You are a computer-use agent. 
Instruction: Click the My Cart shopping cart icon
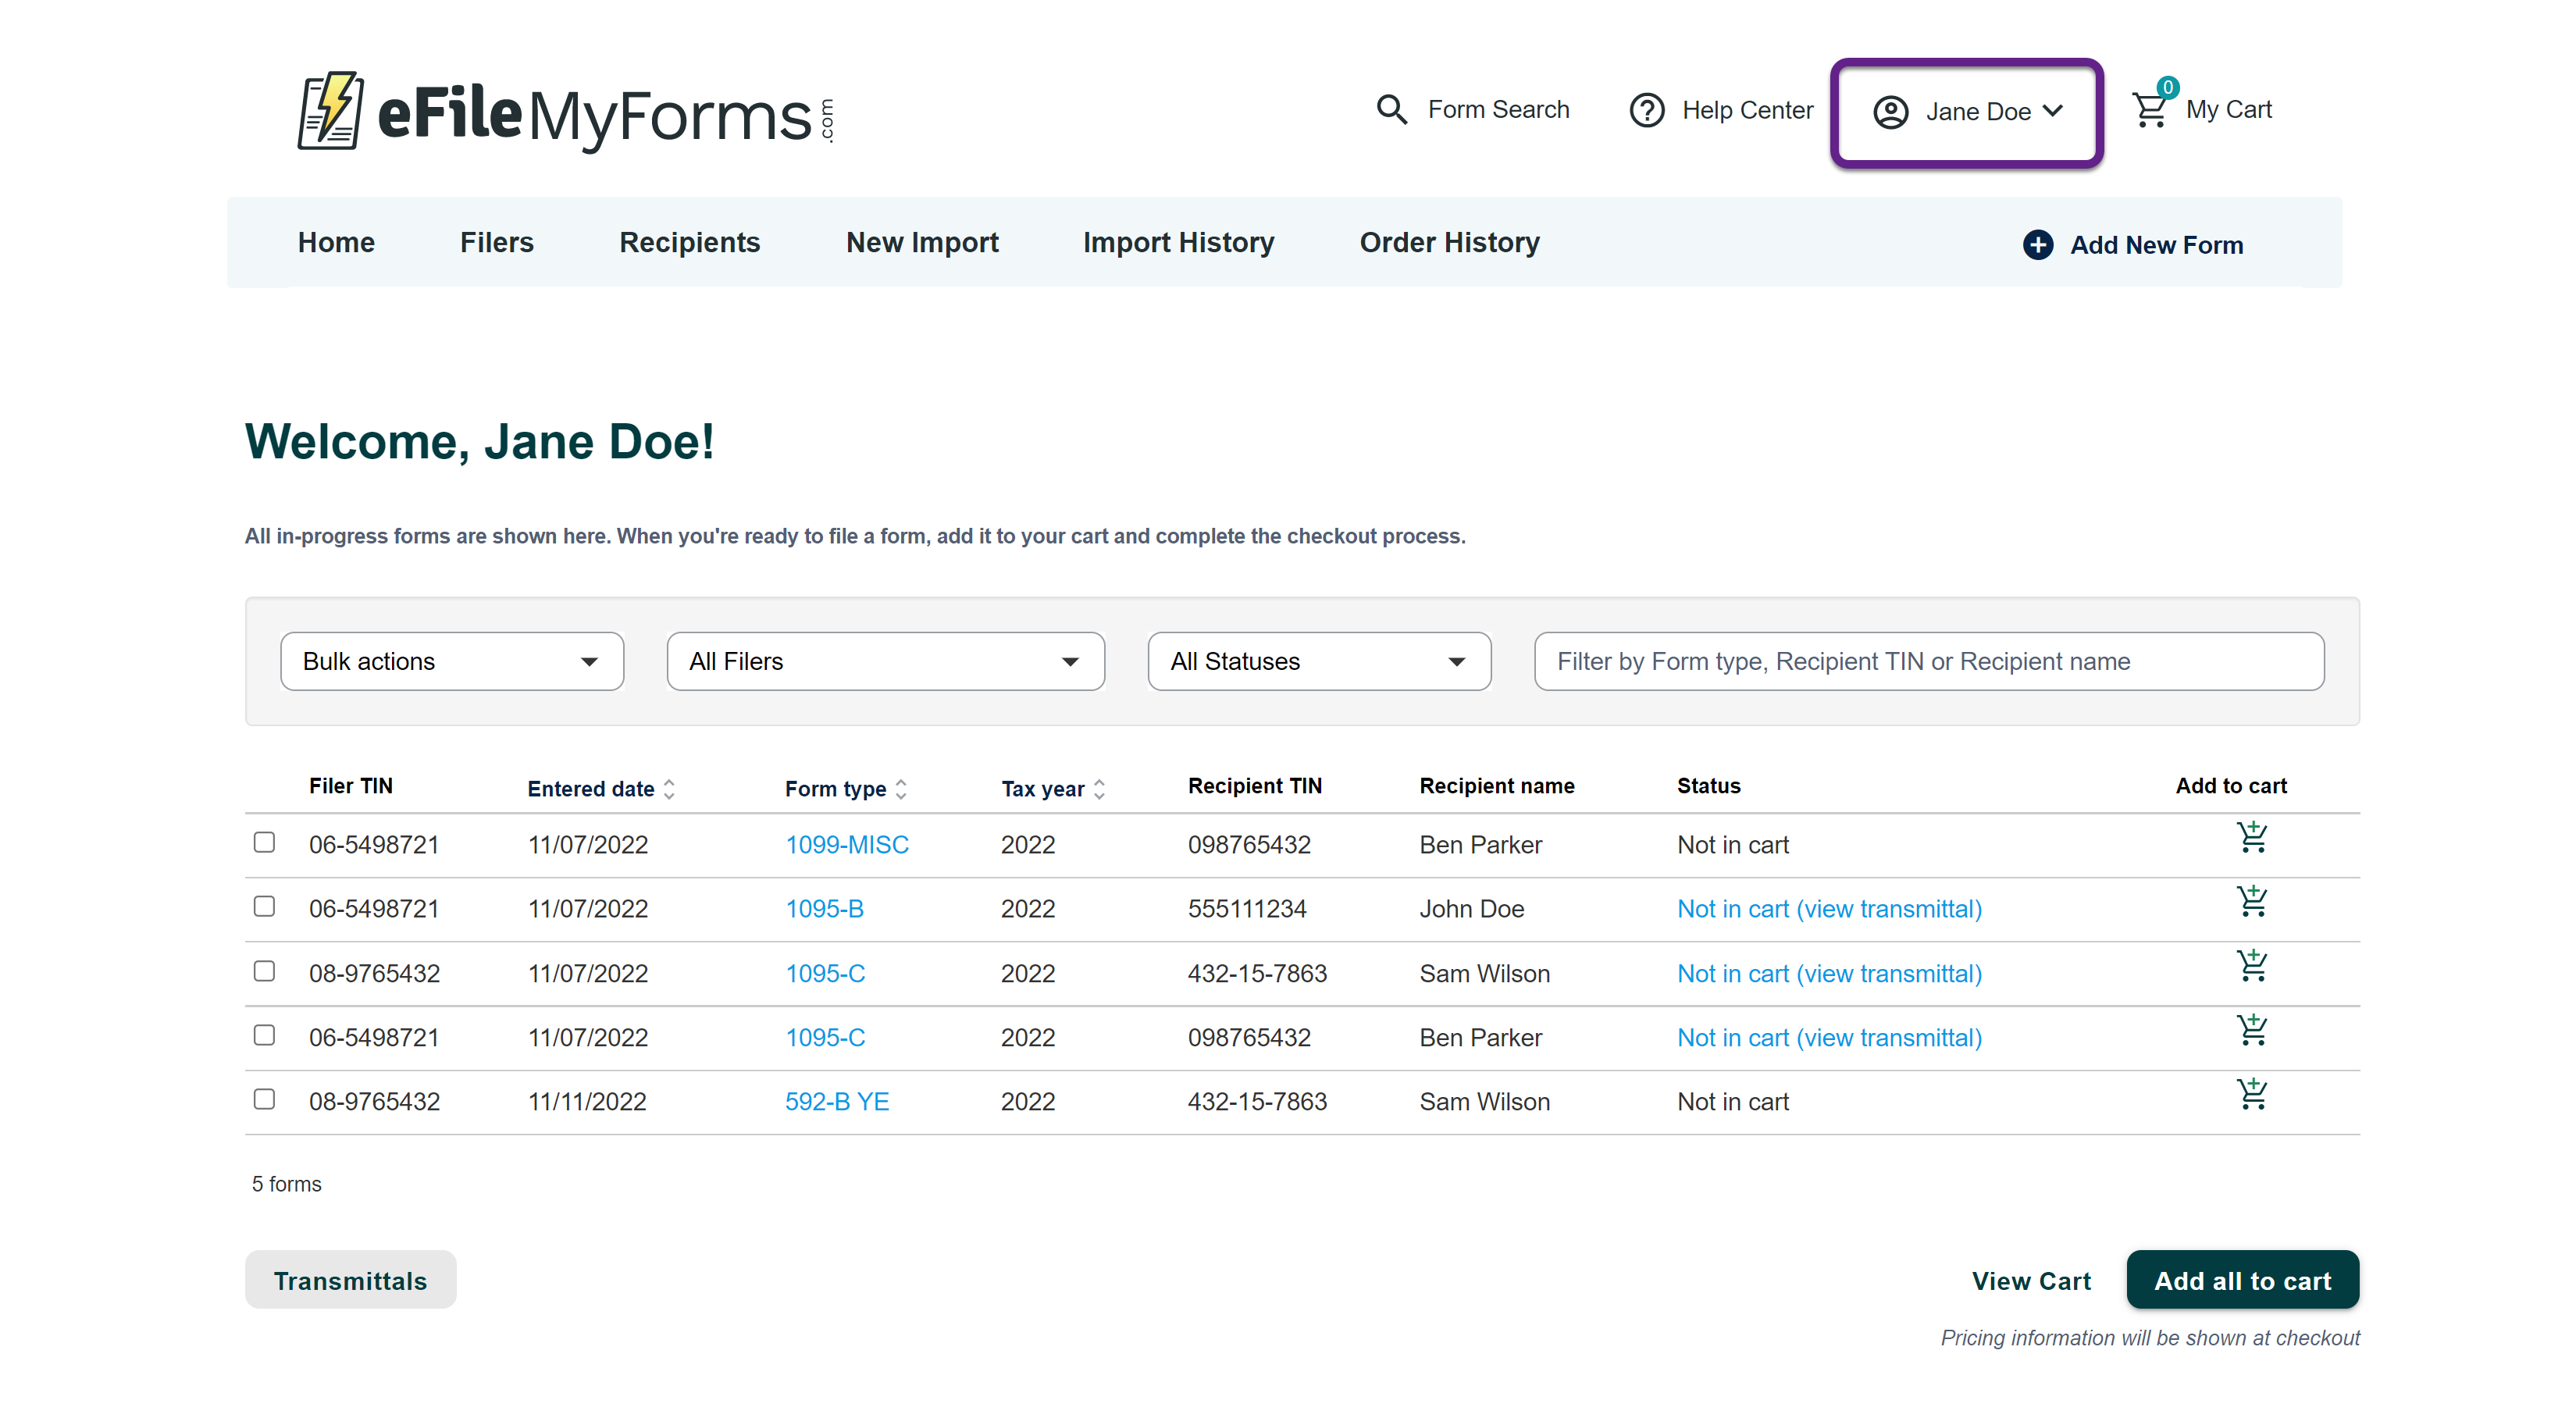click(2150, 109)
